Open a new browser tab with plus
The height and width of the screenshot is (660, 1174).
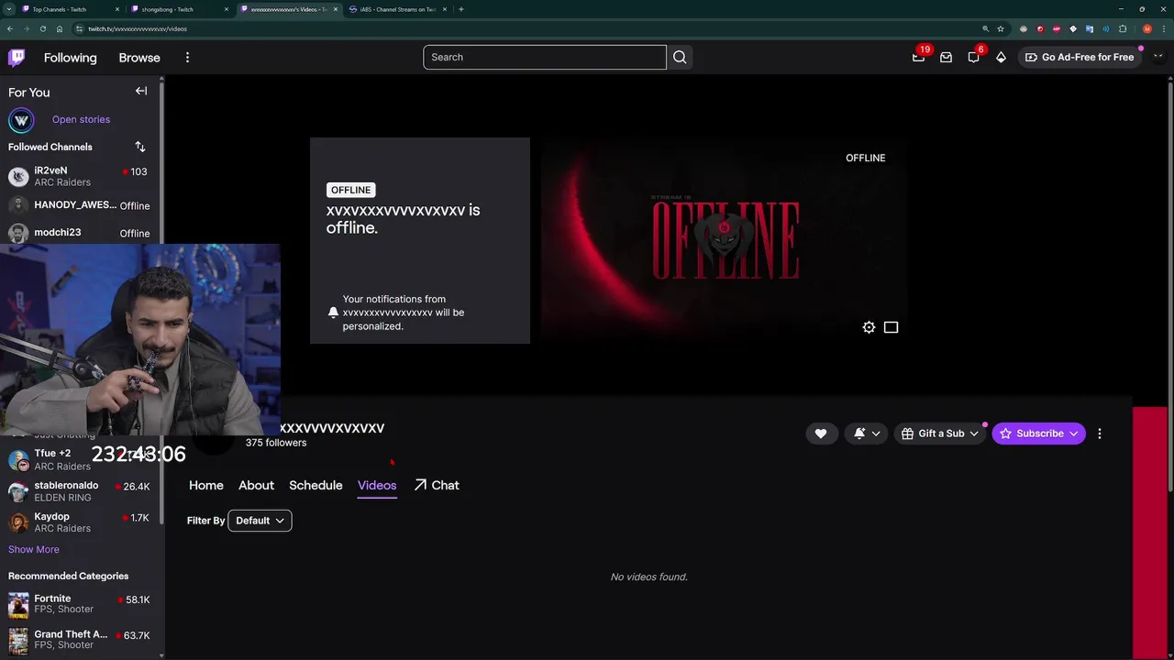(x=461, y=9)
